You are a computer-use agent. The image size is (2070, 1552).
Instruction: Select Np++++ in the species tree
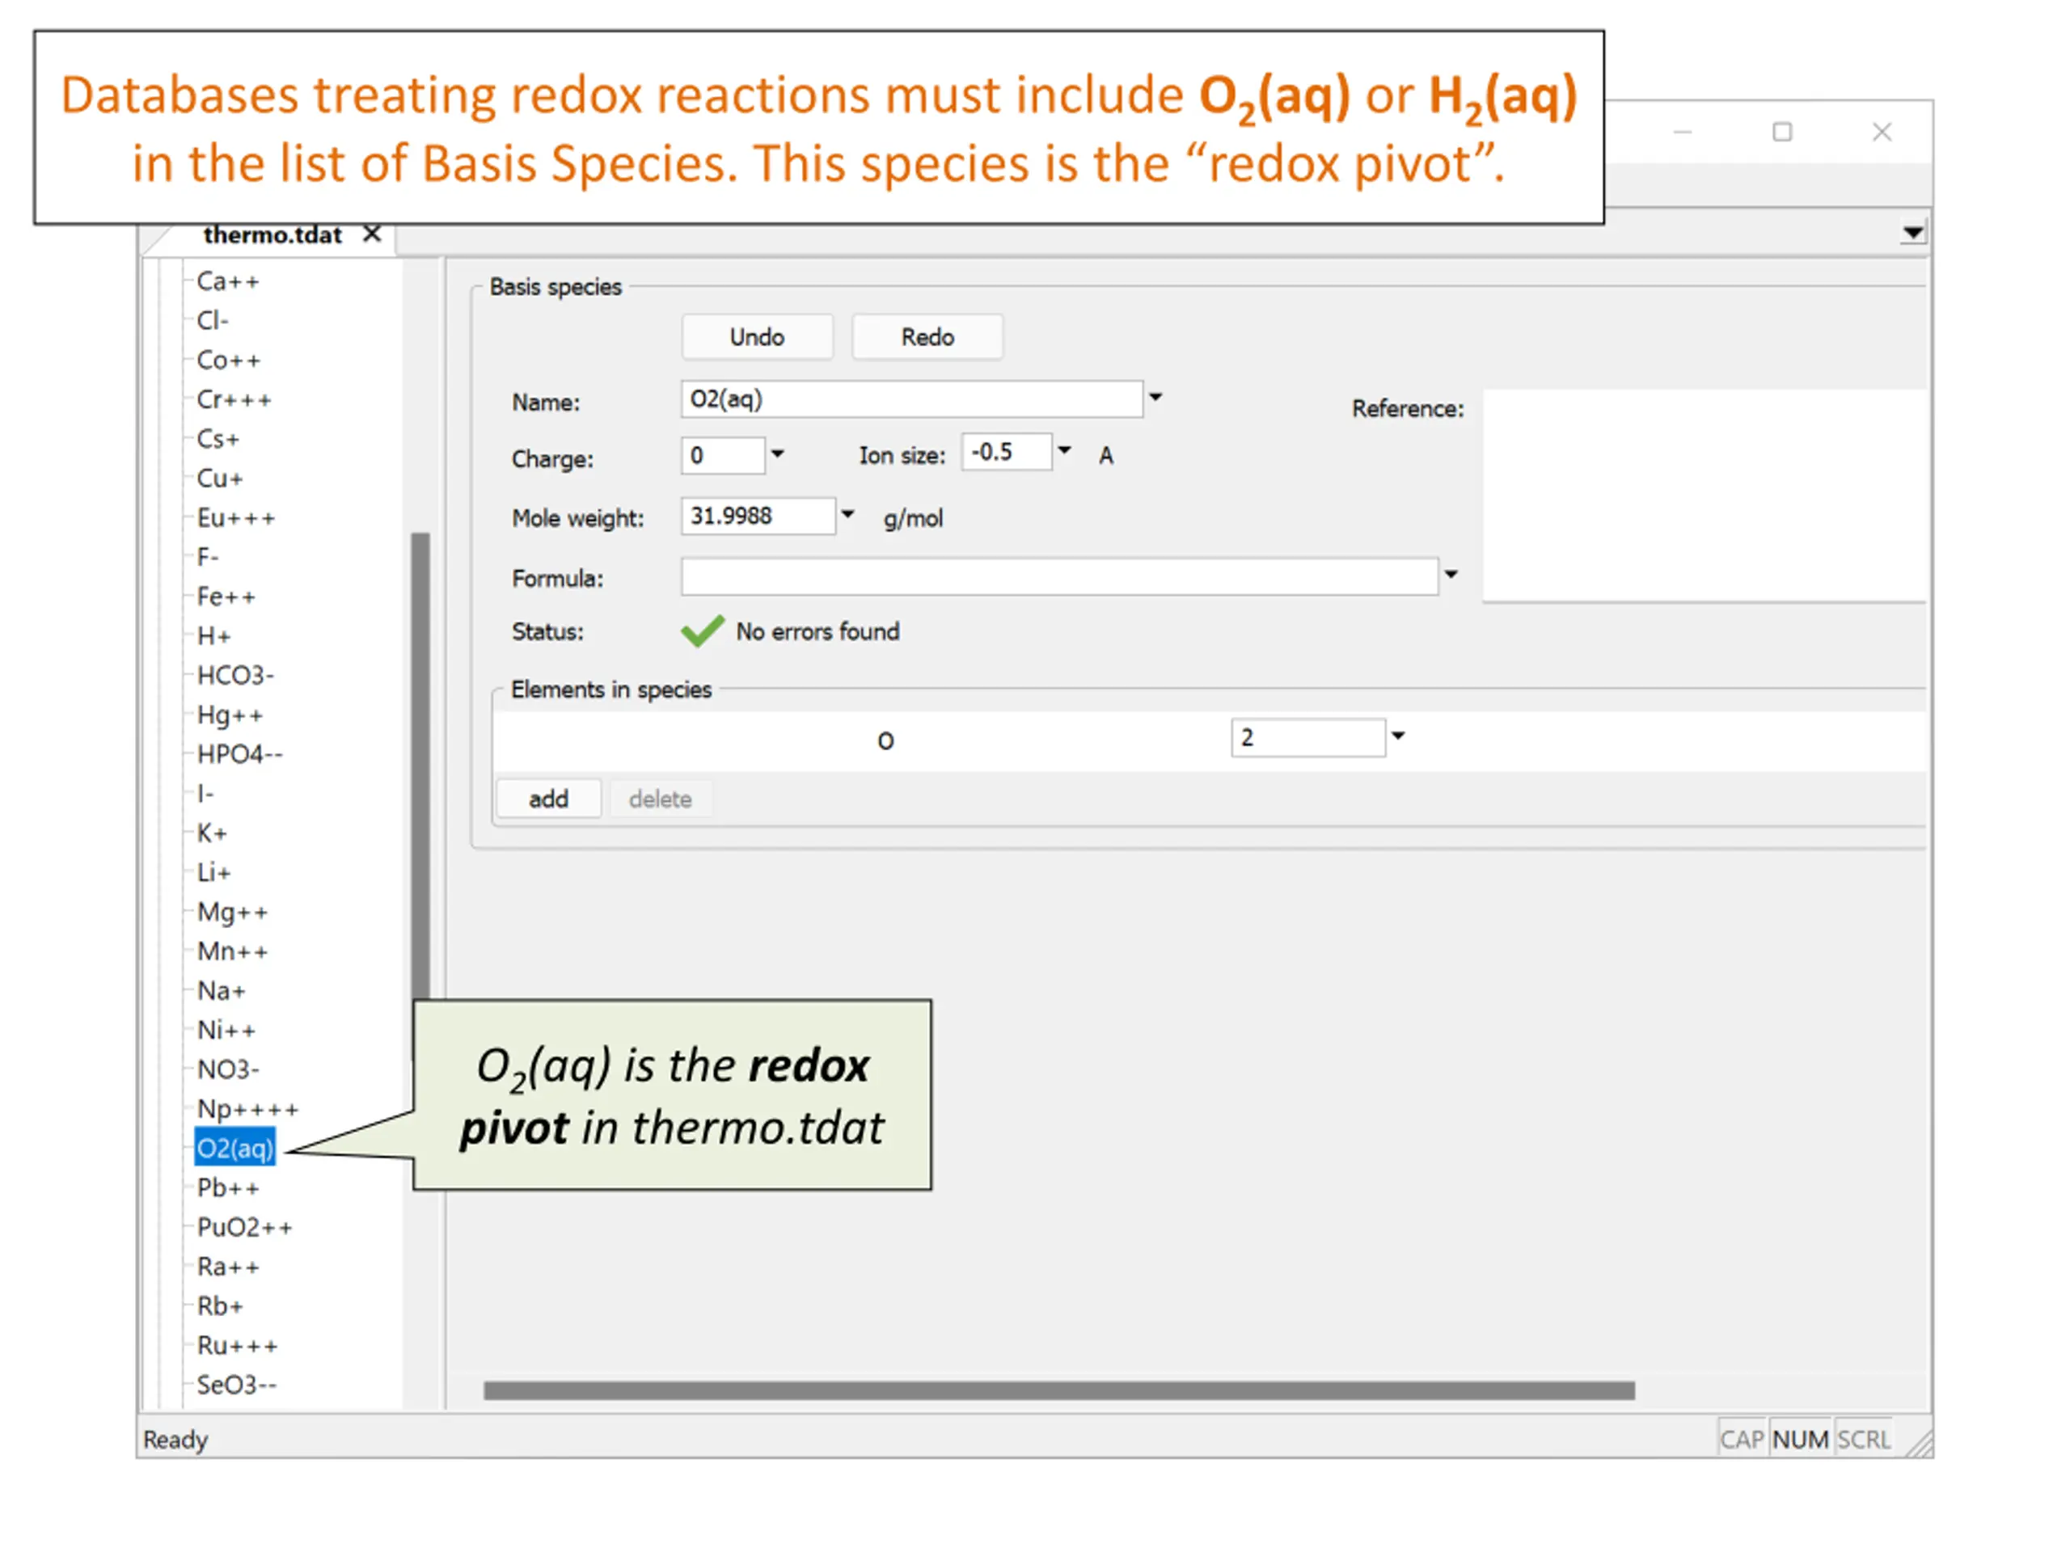coord(247,1108)
